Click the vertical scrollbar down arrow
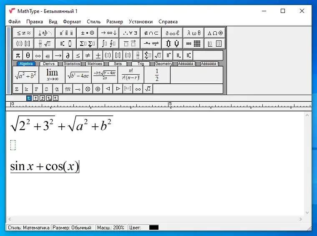 coord(307,213)
